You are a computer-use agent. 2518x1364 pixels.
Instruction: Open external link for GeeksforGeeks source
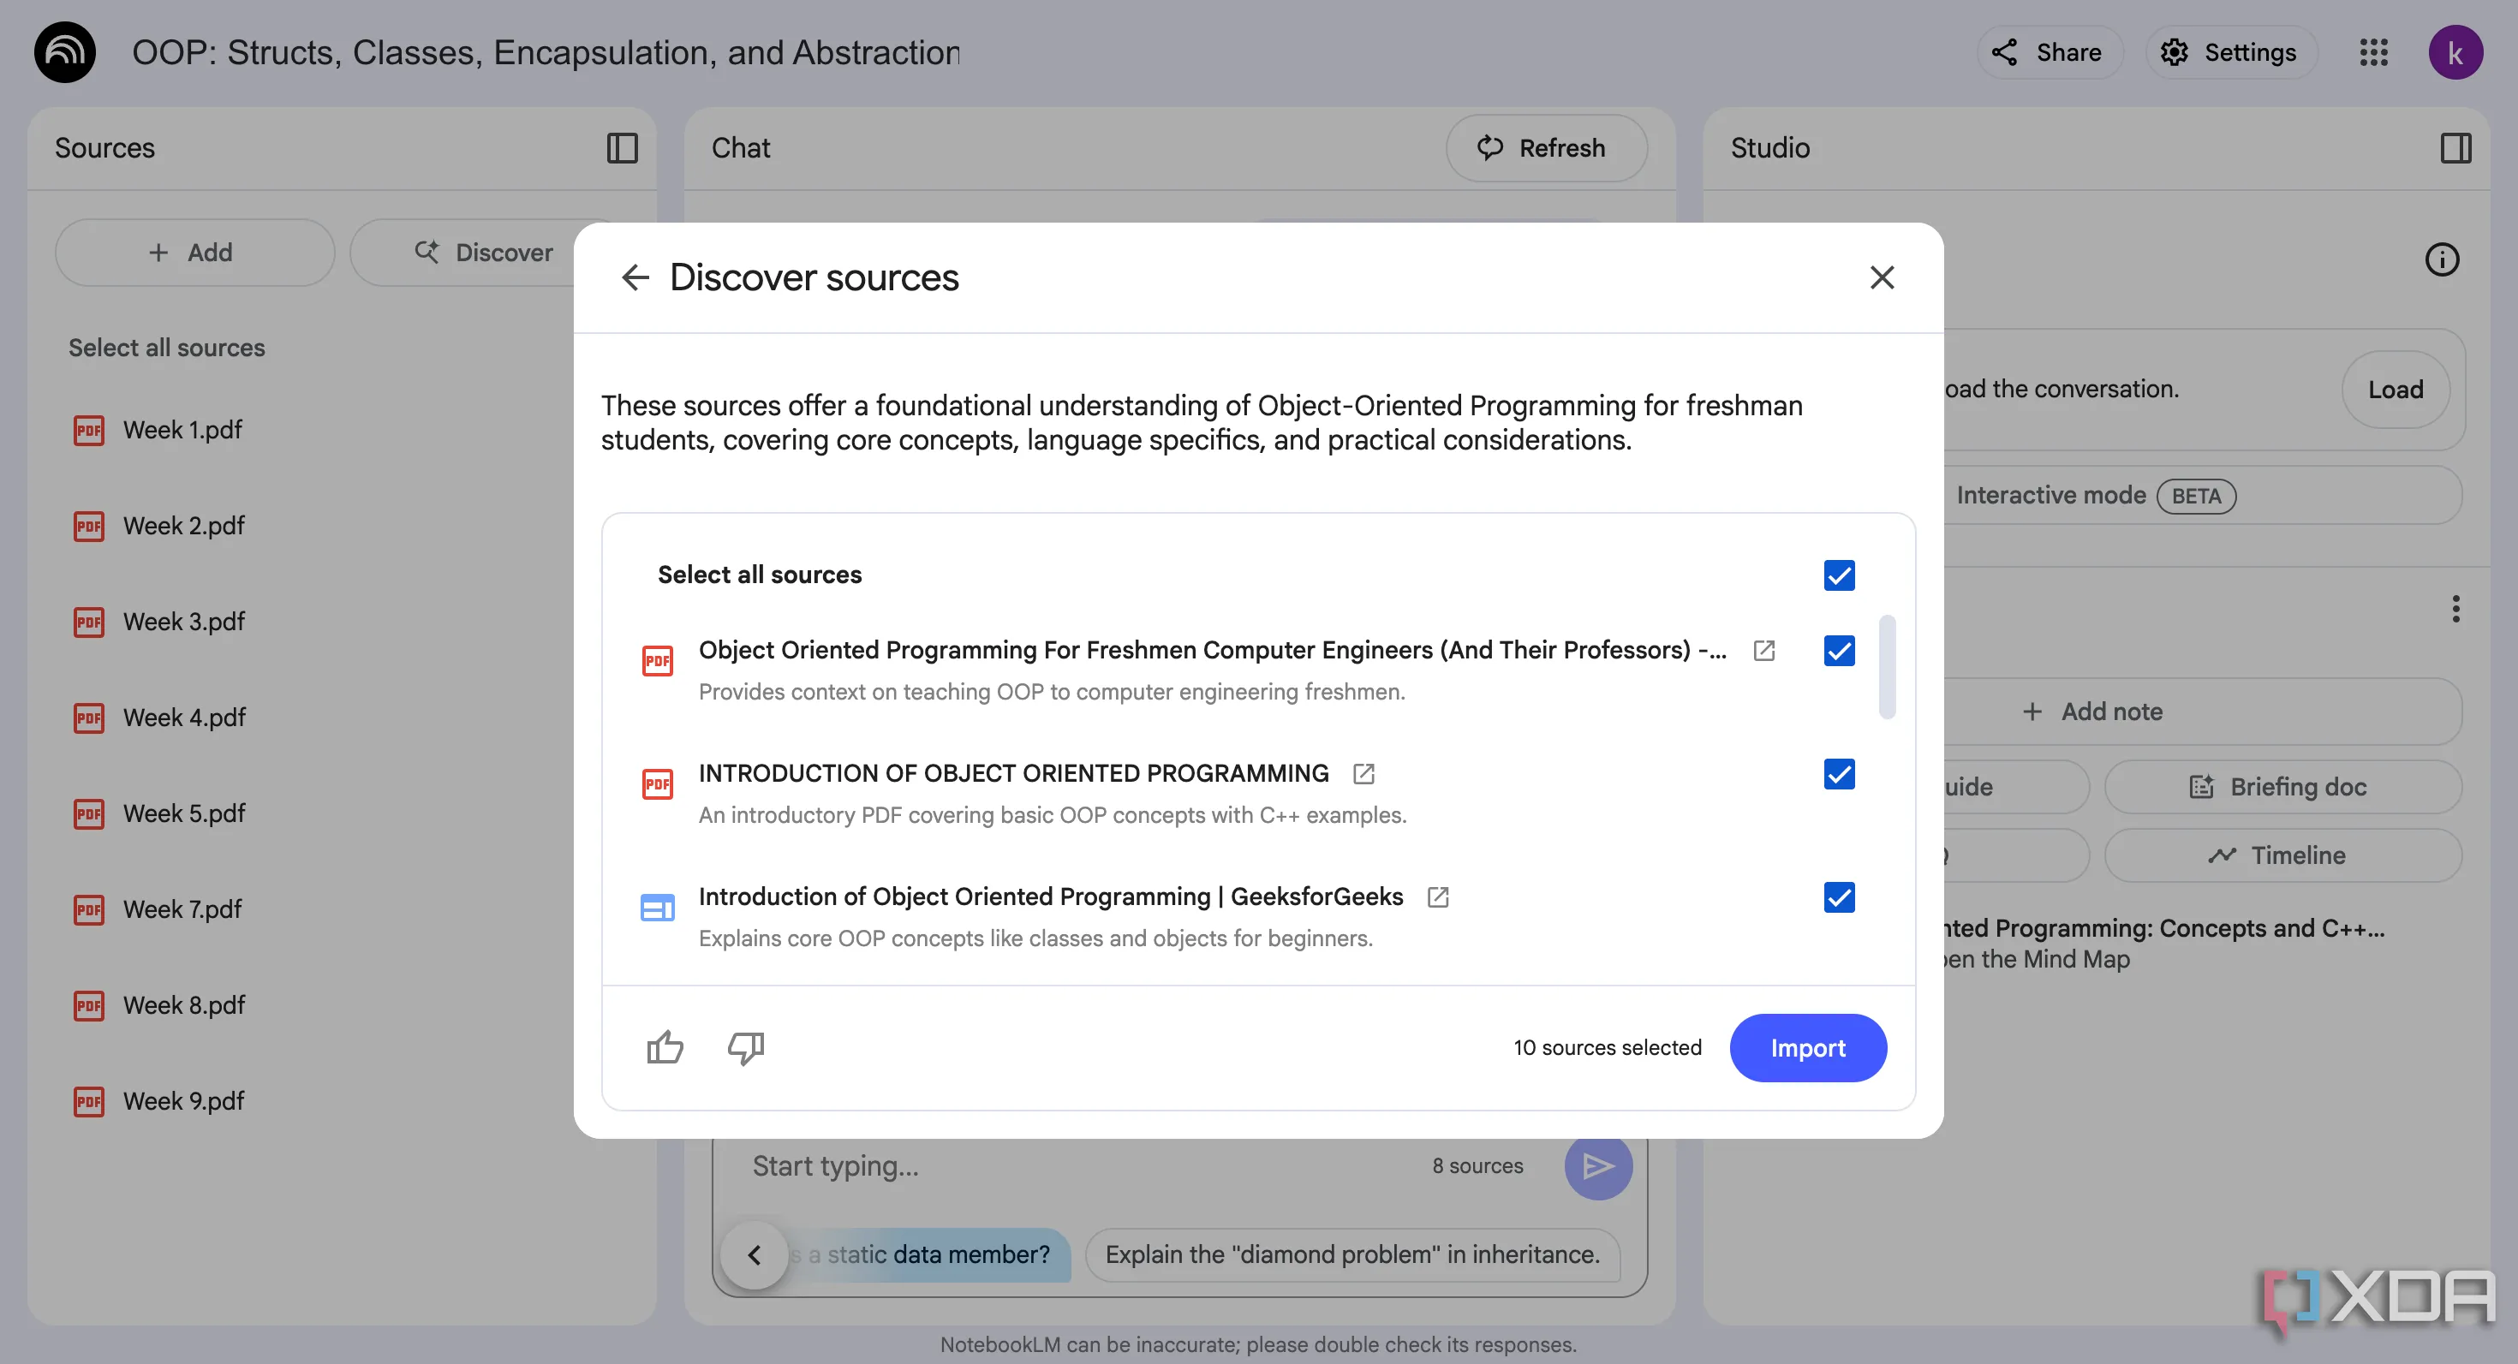click(1438, 897)
